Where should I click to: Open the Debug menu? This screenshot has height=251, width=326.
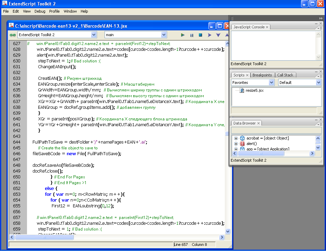[x=40, y=11]
